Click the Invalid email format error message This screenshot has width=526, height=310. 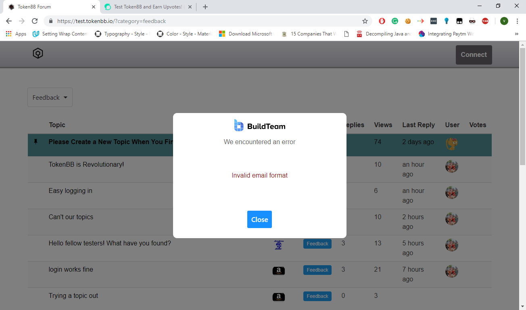[260, 176]
